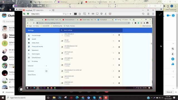Viewport: 178px width, 100px height.
Task: Delete cookies for cdnwidget.com
Action: click(119, 59)
